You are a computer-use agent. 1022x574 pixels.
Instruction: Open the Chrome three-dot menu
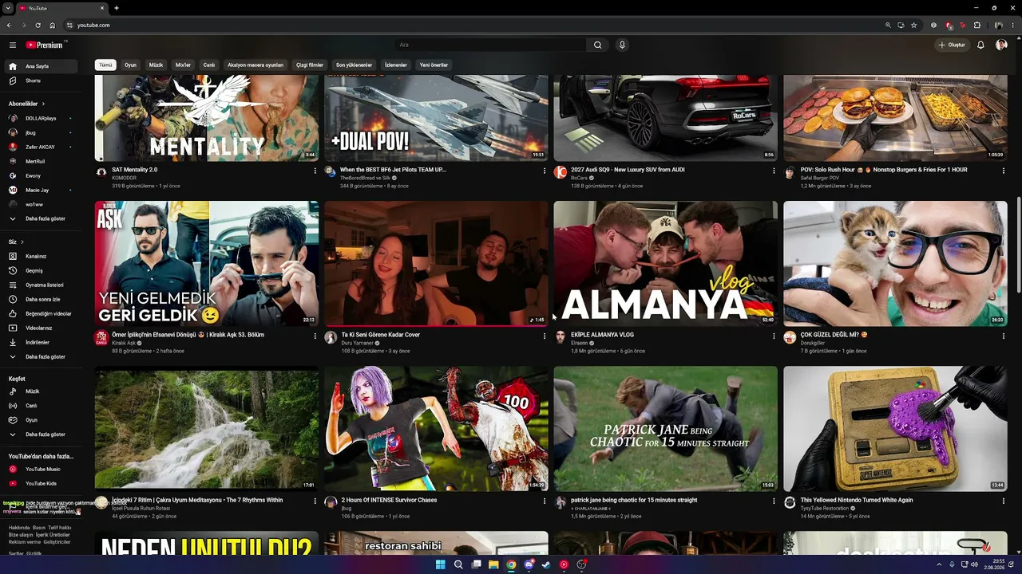1012,25
